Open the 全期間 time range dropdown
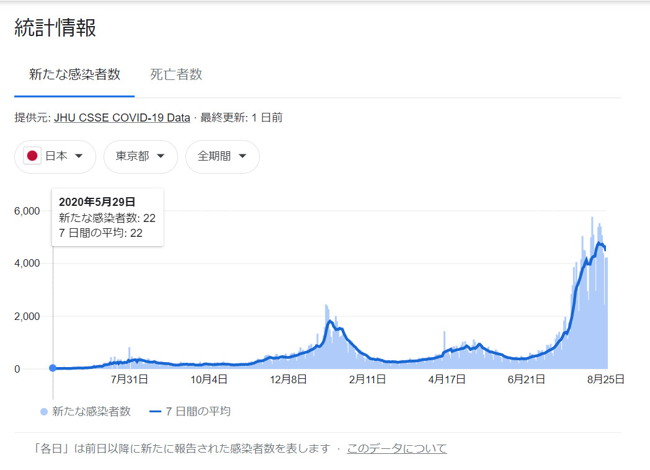Image resolution: width=650 pixels, height=470 pixels. pos(222,156)
